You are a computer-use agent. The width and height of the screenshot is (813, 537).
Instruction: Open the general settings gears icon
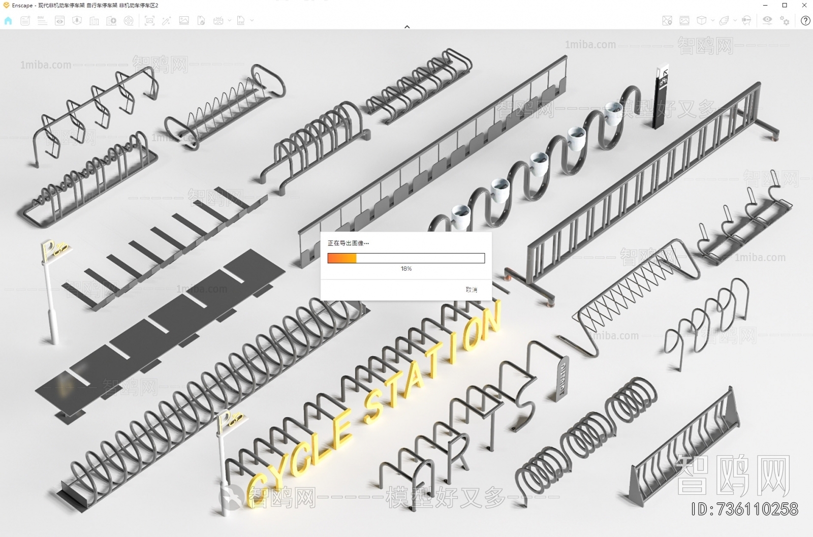coord(785,21)
